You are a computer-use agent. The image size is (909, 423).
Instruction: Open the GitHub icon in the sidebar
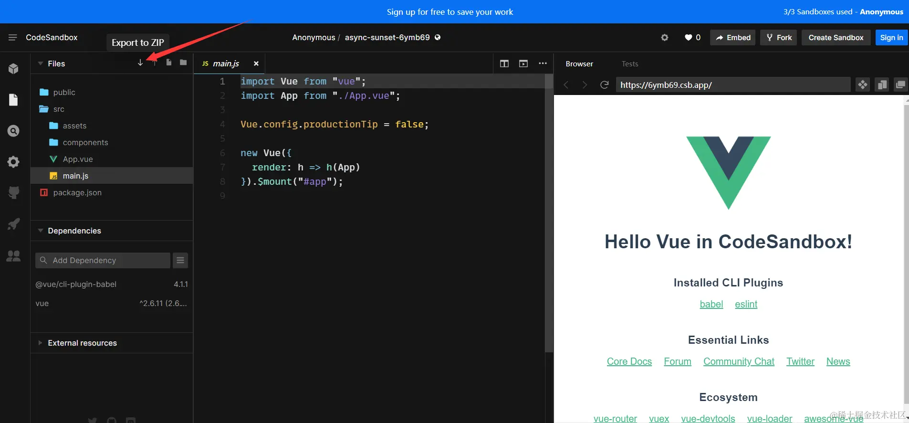[x=13, y=192]
